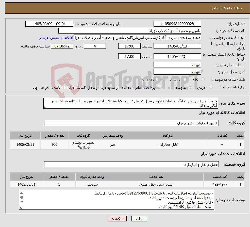The image size is (250, 227).
Task: Click the نام کالا column header
Action: [x=168, y=136]
